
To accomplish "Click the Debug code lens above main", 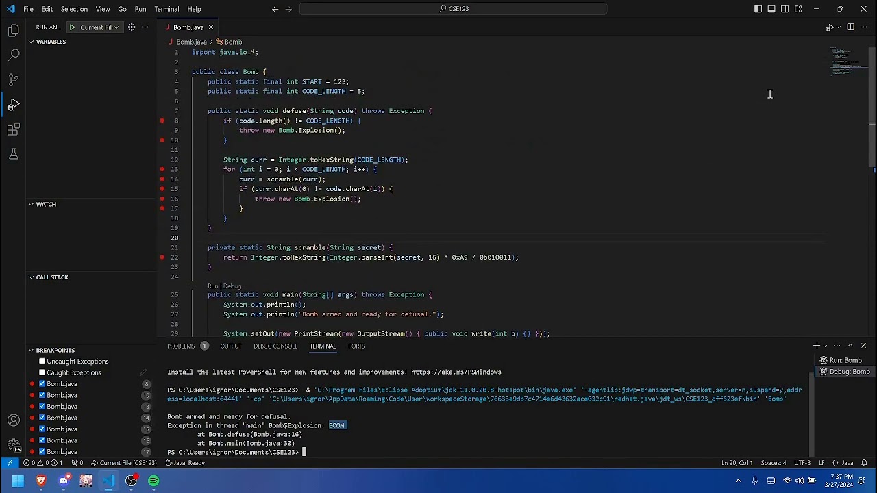I will [232, 286].
